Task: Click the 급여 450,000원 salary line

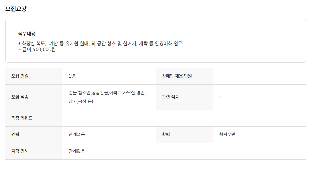Action: pyautogui.click(x=37, y=49)
